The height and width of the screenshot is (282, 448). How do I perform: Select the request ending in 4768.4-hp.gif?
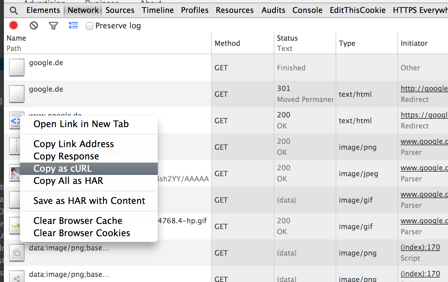pyautogui.click(x=182, y=221)
